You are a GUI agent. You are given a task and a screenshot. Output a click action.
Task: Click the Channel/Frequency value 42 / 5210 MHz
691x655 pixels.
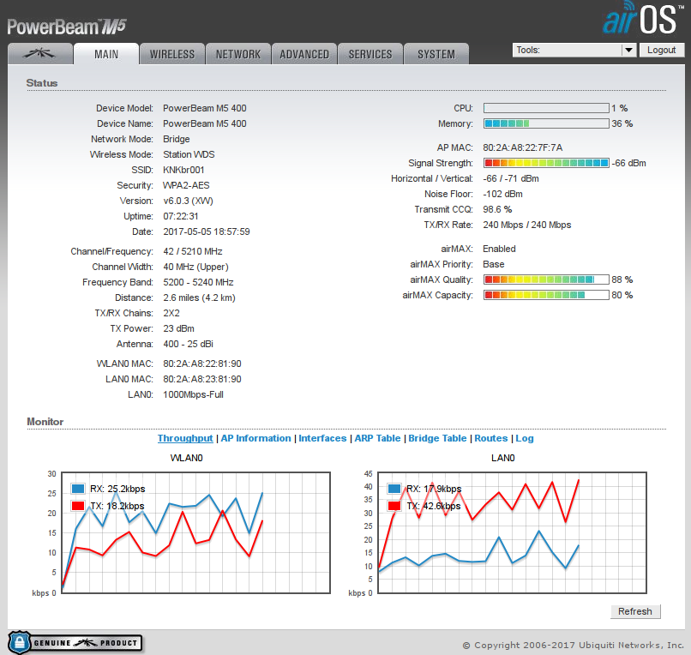[x=193, y=251]
